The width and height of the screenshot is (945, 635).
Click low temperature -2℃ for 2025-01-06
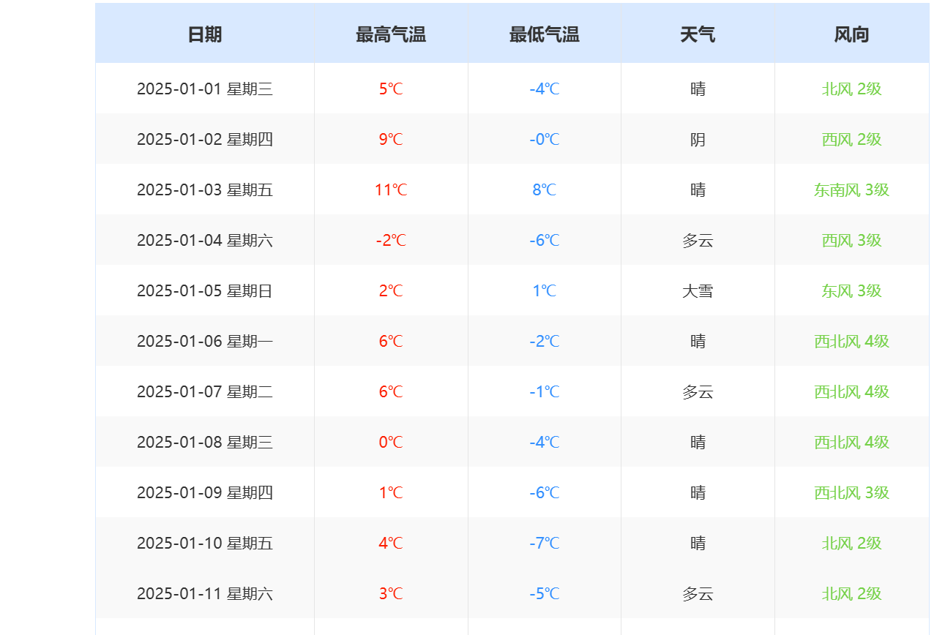pyautogui.click(x=545, y=341)
